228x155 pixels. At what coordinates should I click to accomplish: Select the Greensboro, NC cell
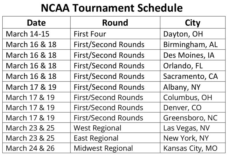(x=193, y=117)
